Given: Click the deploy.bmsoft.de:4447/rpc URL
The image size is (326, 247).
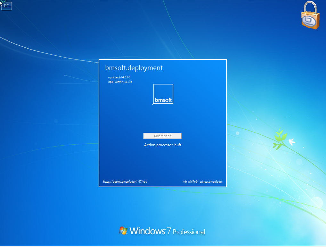Looking at the screenshot, I should pos(125,182).
